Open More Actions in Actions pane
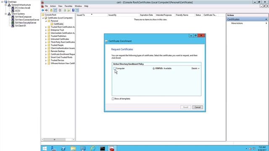 coord(237,23)
